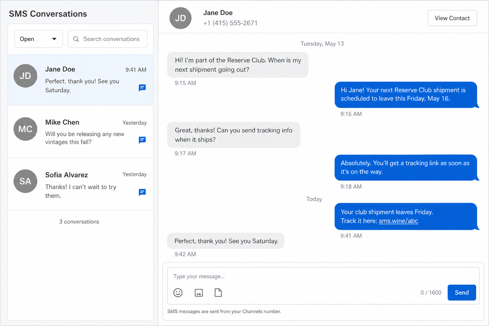Click the search magnifier icon

[x=76, y=39]
